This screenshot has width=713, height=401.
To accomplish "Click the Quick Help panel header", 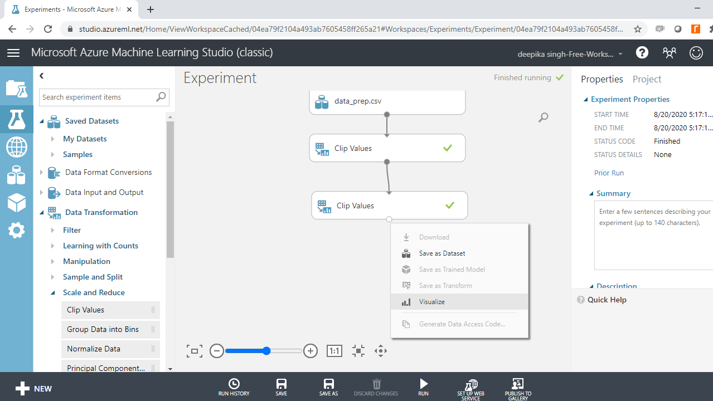I will (x=602, y=300).
